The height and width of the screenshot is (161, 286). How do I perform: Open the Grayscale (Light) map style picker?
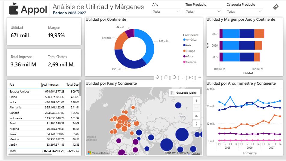coord(184,93)
